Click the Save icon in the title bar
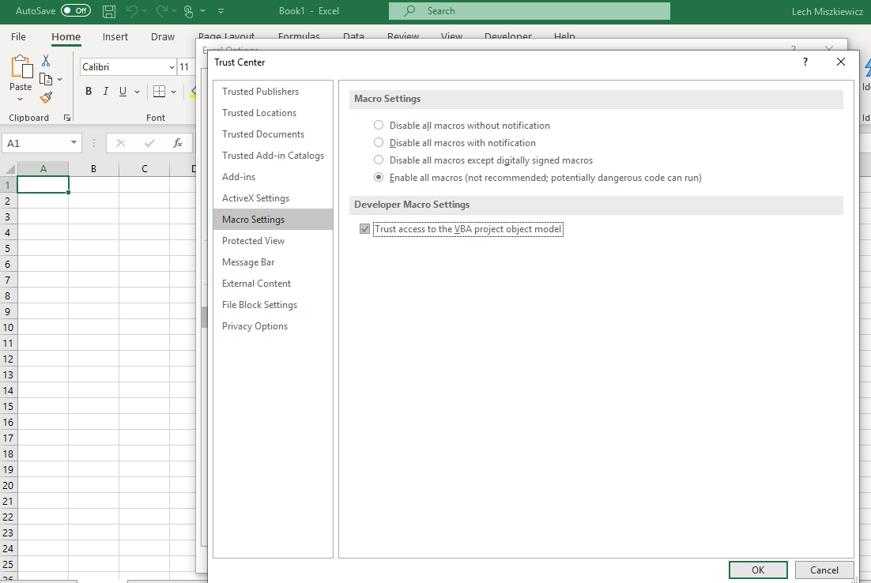 click(109, 11)
